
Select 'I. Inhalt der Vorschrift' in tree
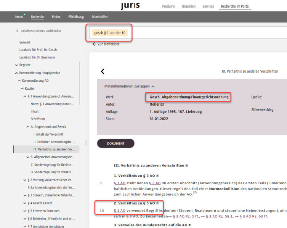[48, 134]
